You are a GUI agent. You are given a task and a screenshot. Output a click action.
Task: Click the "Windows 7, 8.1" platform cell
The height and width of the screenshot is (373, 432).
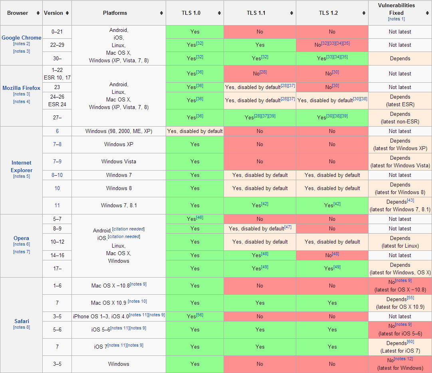(x=119, y=206)
